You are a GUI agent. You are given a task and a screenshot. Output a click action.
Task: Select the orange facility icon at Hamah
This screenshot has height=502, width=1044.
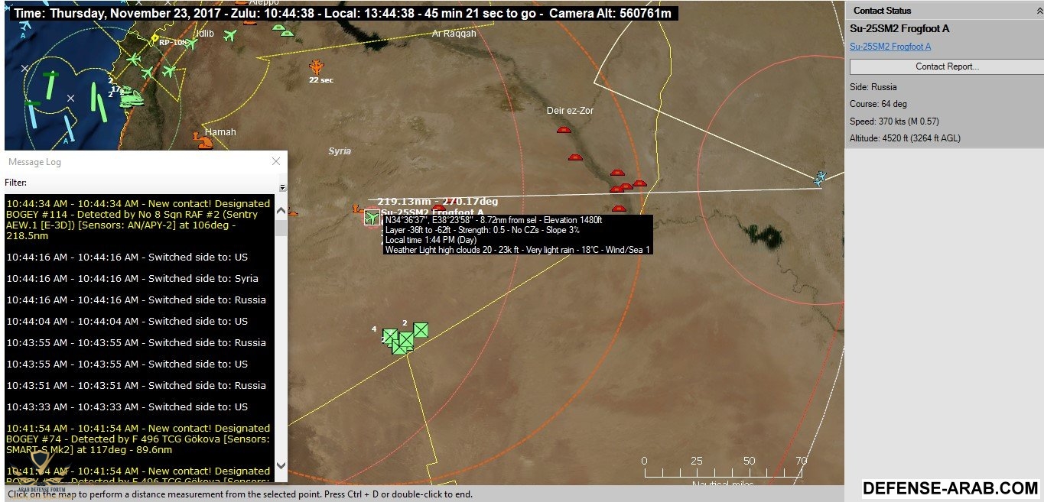(x=203, y=141)
